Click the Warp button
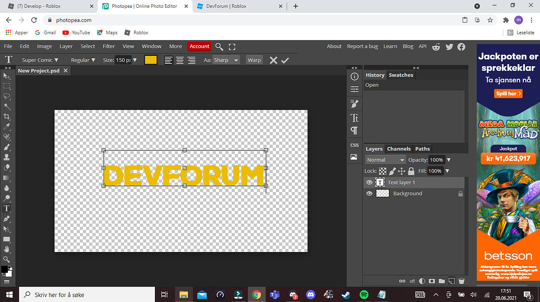 254,59
